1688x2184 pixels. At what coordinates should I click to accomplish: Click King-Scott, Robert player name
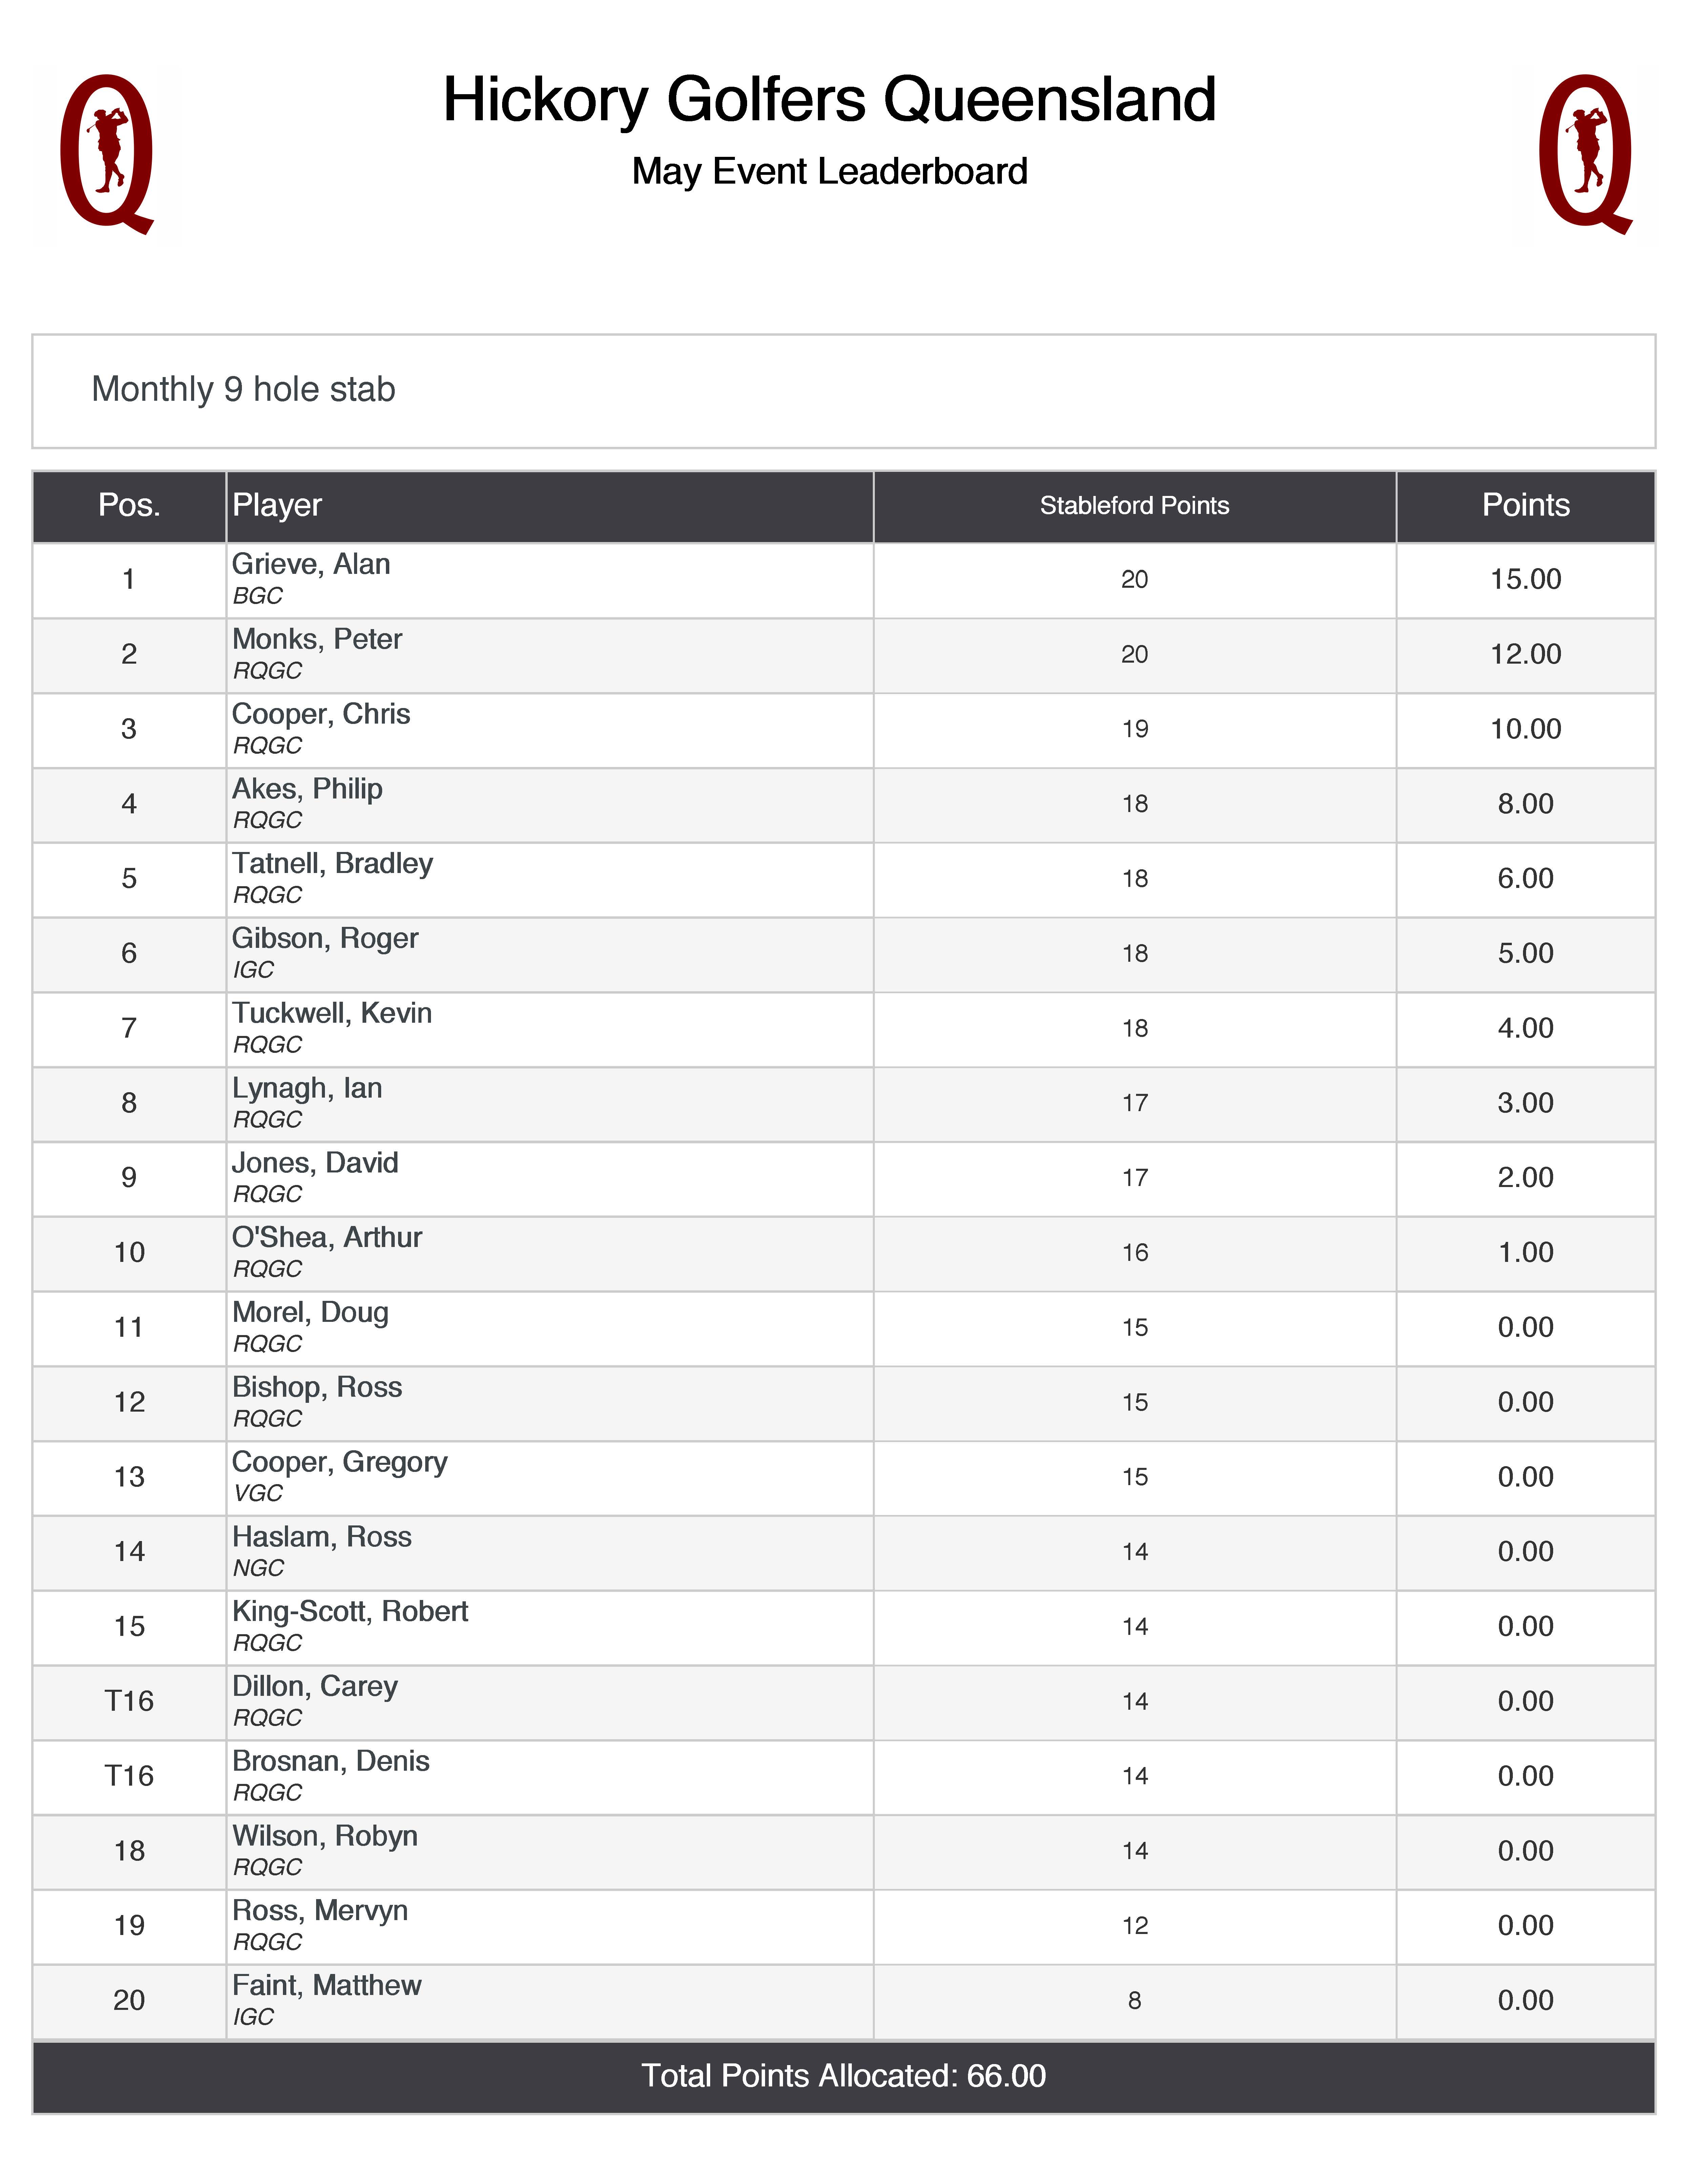pyautogui.click(x=350, y=1612)
